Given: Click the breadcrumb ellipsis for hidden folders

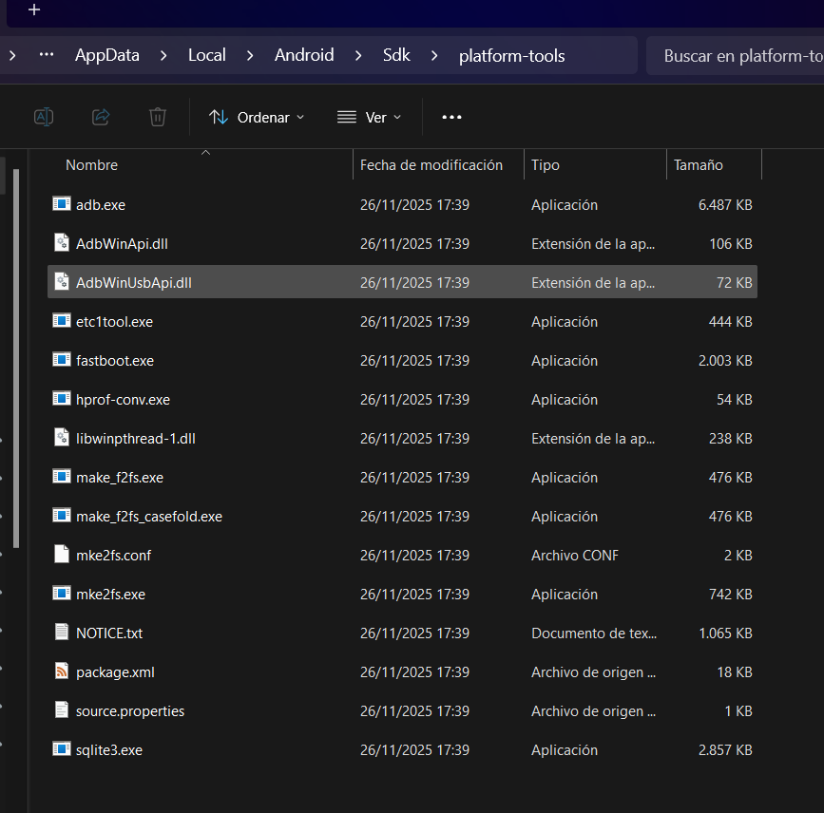Looking at the screenshot, I should point(46,55).
